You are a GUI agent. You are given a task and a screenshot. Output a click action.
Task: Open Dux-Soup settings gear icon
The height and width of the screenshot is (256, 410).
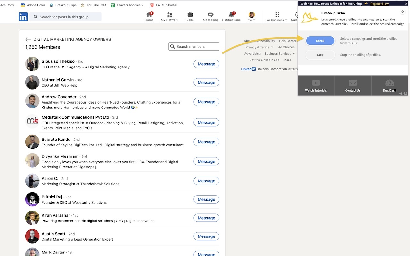(x=403, y=12)
